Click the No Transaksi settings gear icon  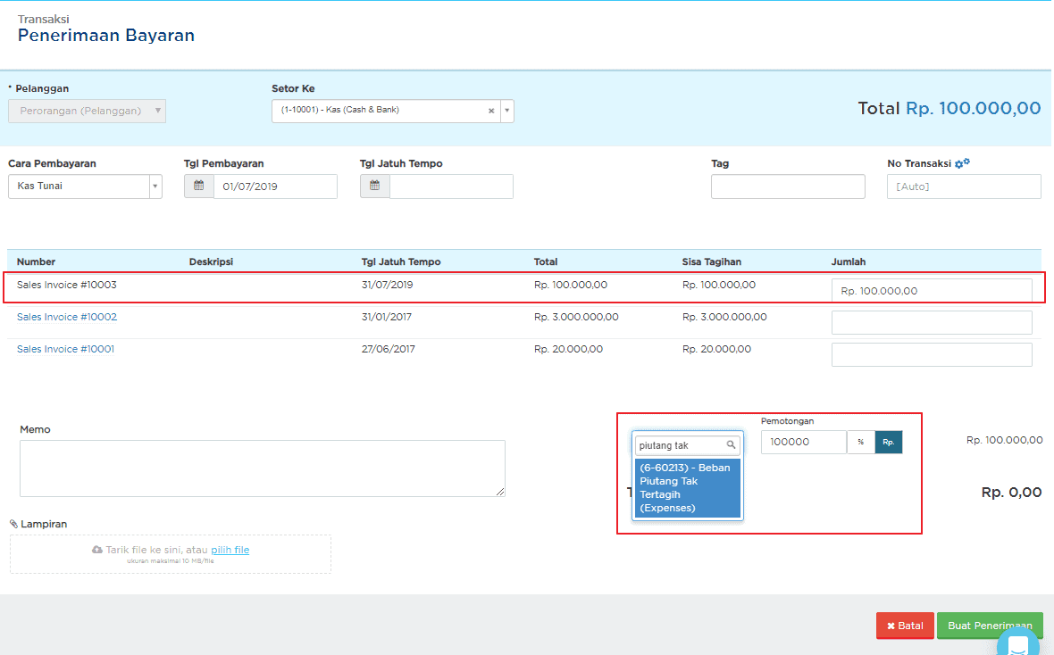point(963,163)
